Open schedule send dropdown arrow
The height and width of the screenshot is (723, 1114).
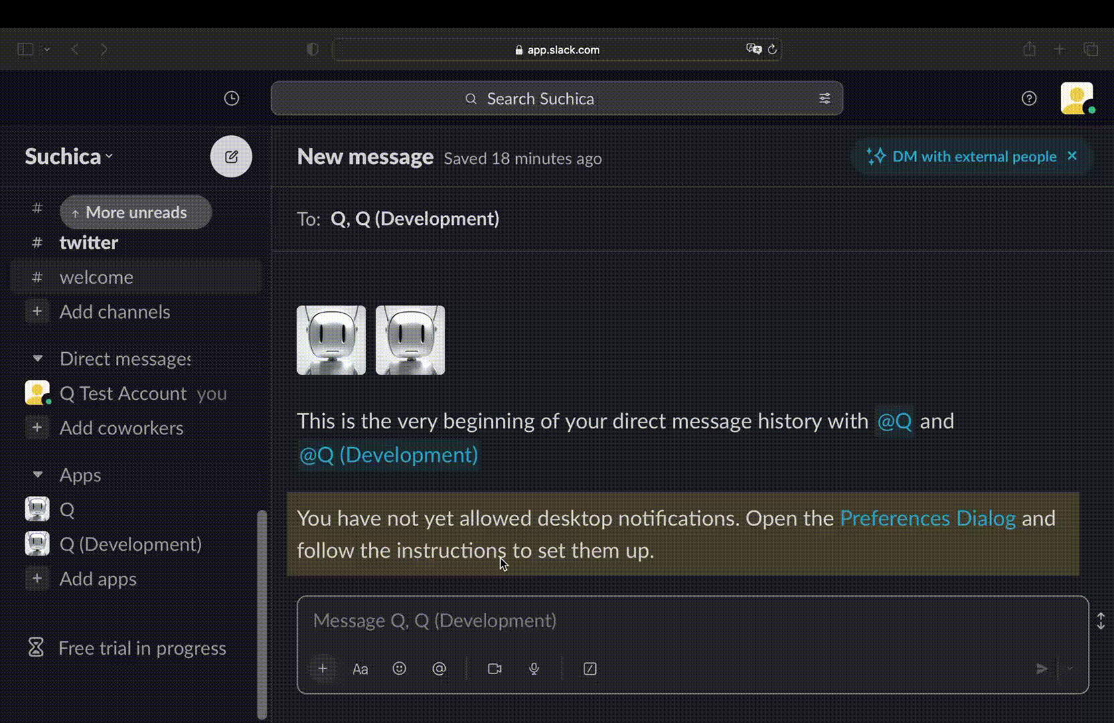[1070, 668]
